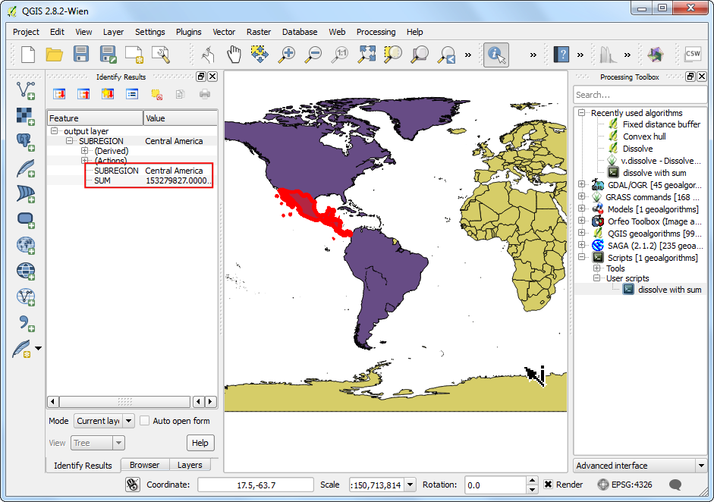Select the Zoom In magnifier tool

[287, 55]
